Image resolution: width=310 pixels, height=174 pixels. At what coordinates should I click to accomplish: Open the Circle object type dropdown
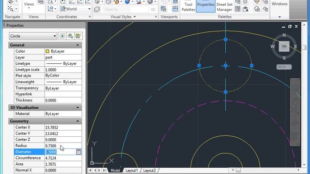click(33, 36)
